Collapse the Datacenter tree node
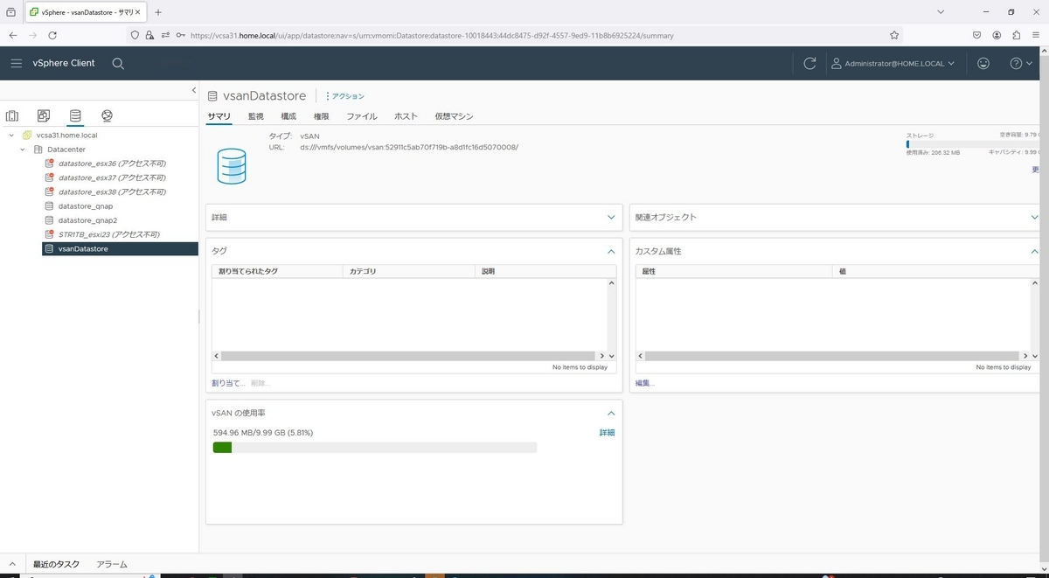 pyautogui.click(x=24, y=150)
